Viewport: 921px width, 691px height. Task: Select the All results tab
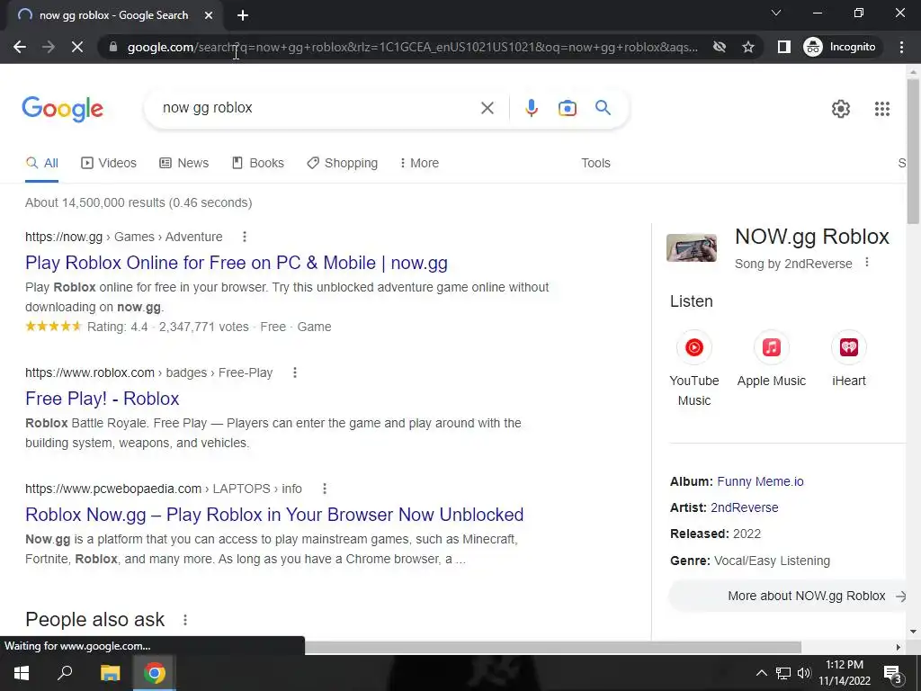pyautogui.click(x=42, y=164)
